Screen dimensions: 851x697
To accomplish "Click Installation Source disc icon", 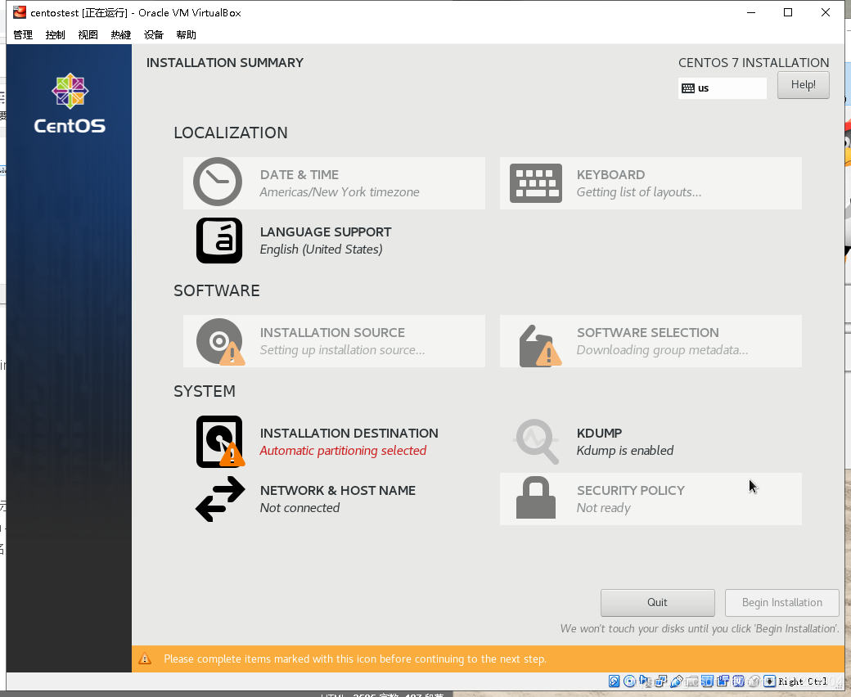I will 220,342.
